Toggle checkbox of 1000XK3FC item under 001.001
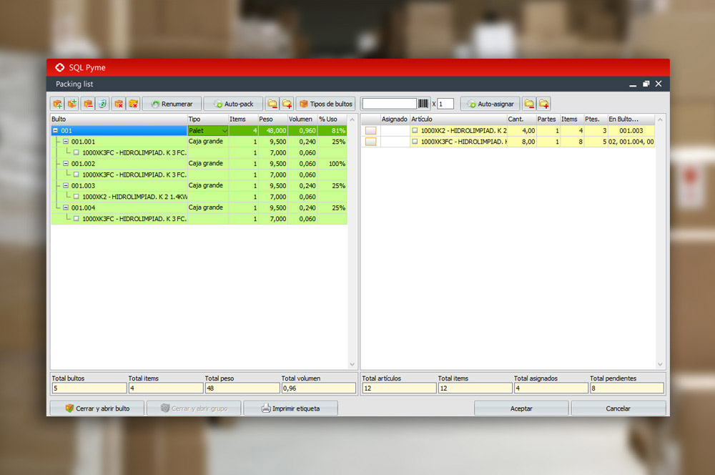Screen dimensions: 715x475 [x=77, y=152]
